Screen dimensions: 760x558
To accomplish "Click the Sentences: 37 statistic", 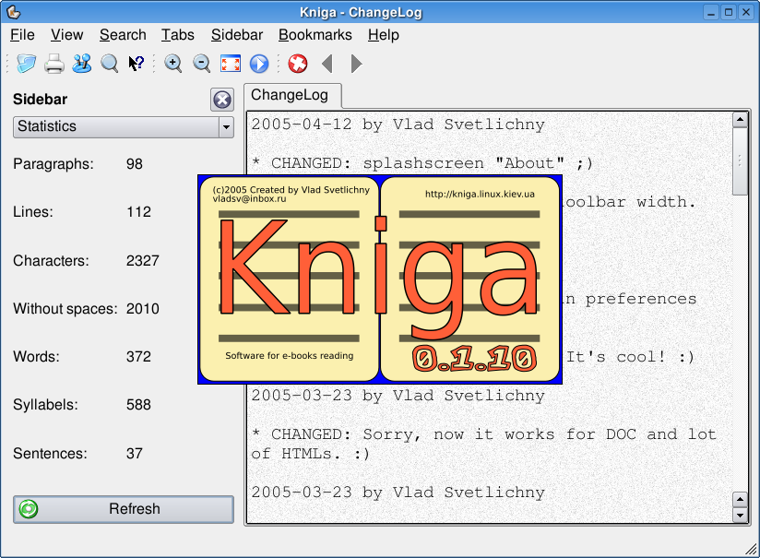I will point(78,453).
